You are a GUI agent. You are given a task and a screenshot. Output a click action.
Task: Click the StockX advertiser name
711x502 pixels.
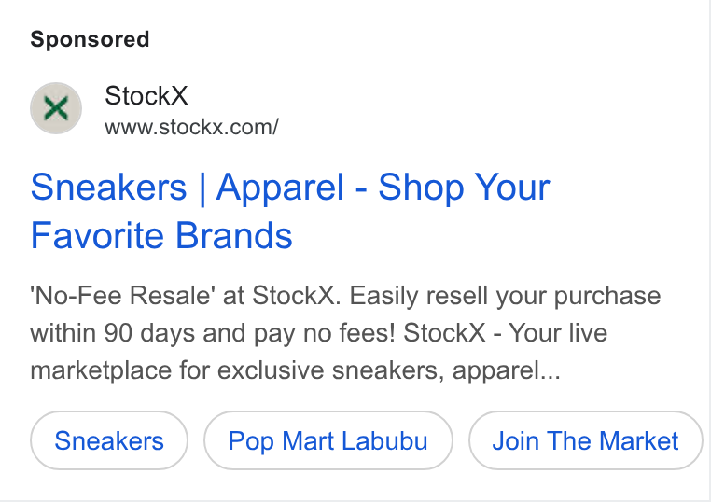point(146,96)
